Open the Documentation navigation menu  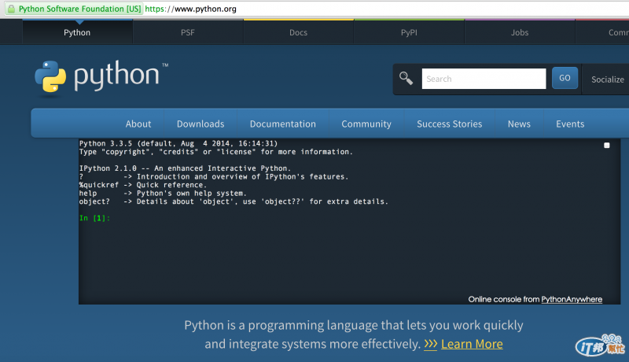(x=283, y=124)
